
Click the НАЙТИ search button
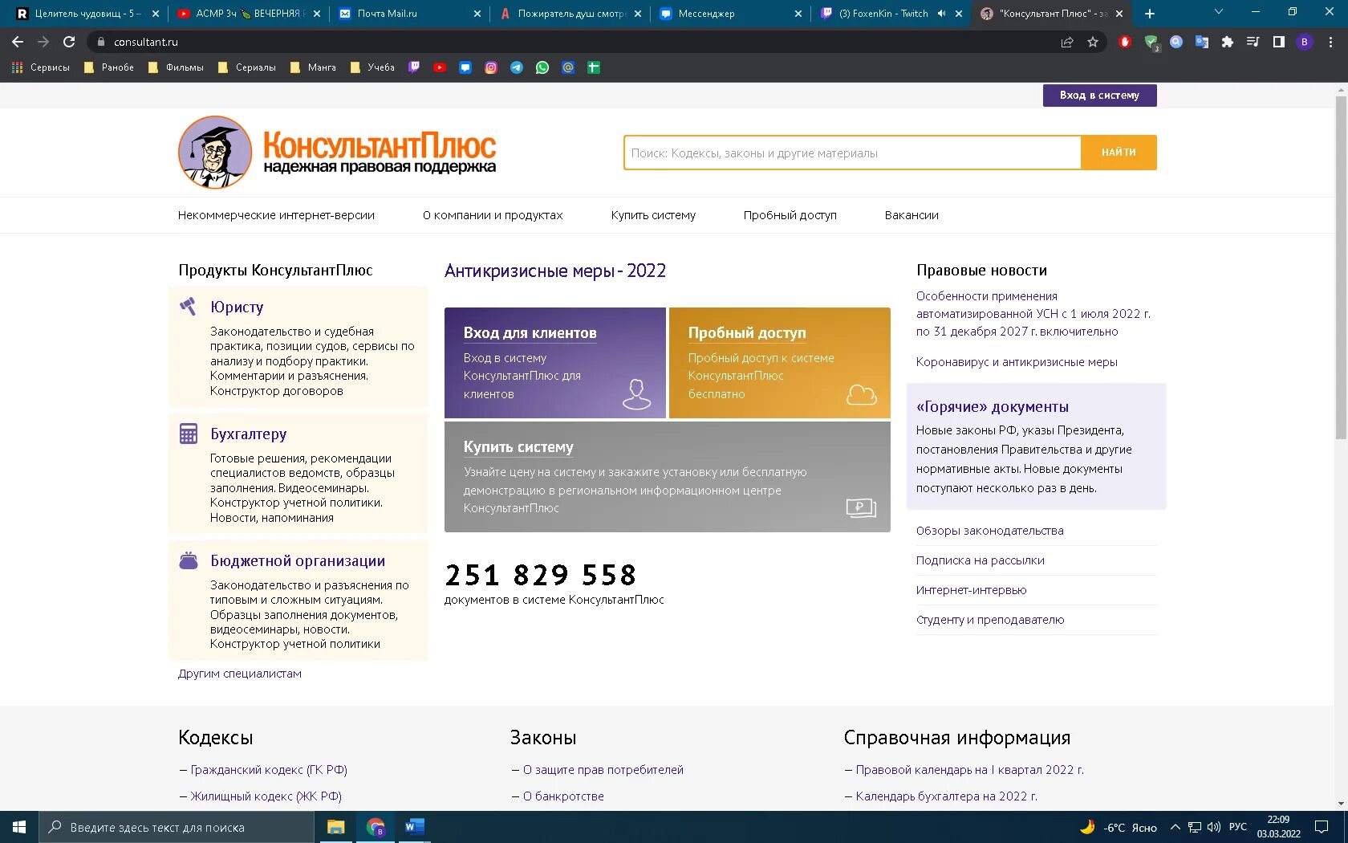1119,153
